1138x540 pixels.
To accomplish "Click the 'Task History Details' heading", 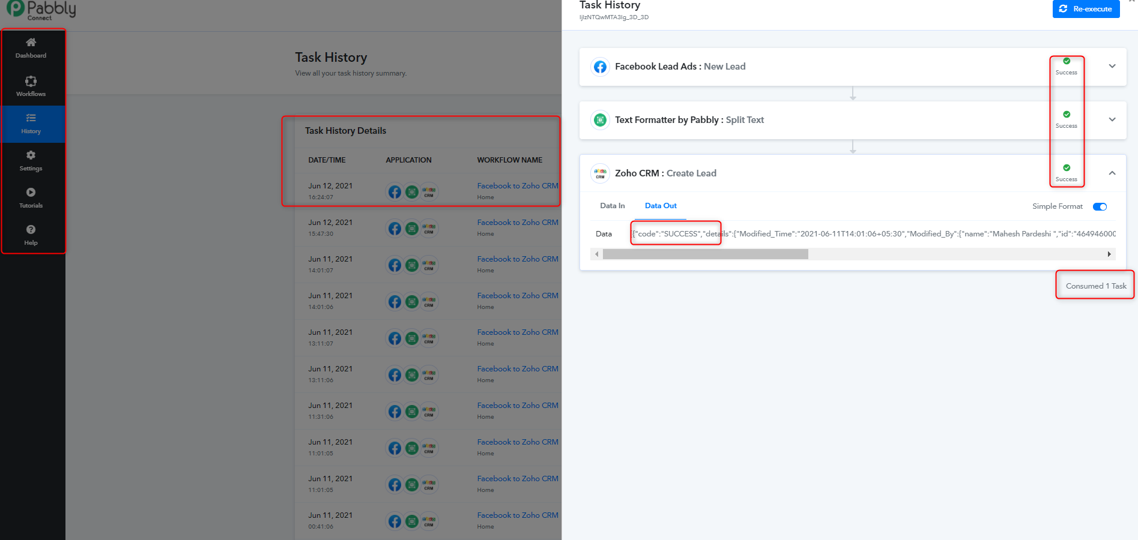I will pyautogui.click(x=345, y=131).
